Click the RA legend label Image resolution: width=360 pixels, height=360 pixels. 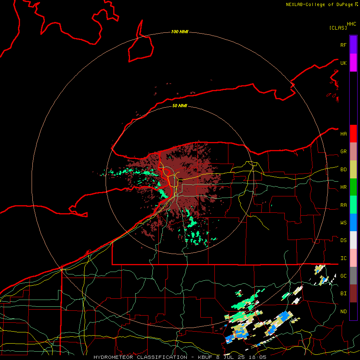coord(343,205)
